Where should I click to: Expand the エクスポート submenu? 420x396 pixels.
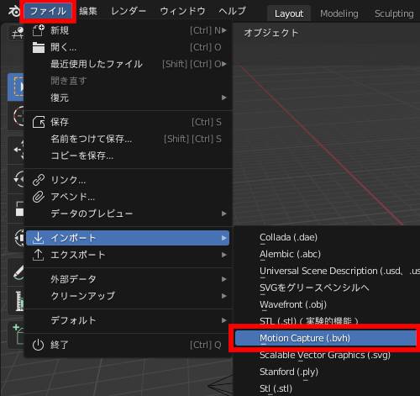pyautogui.click(x=128, y=255)
